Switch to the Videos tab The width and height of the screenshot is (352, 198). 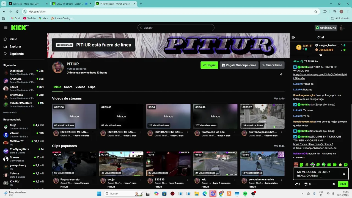(80, 87)
